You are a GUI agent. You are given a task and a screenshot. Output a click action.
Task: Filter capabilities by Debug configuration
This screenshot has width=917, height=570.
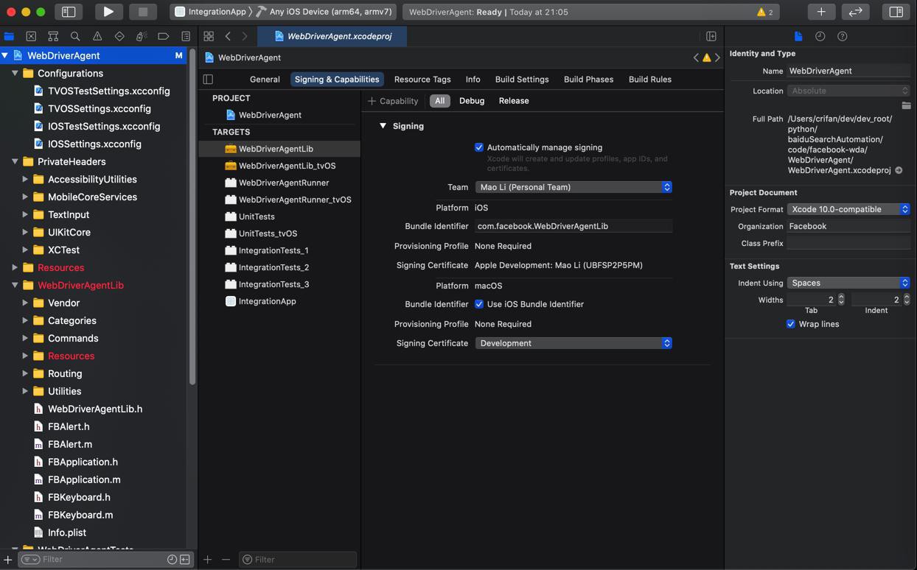(472, 101)
